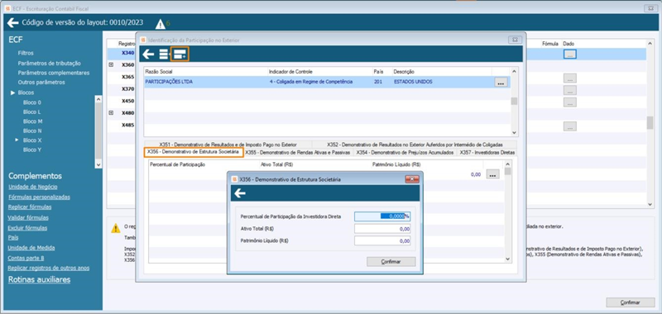
Task: Open País link in Complementos
Action: [13, 237]
